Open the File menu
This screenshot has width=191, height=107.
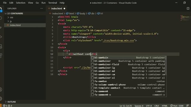(x=5, y=3)
